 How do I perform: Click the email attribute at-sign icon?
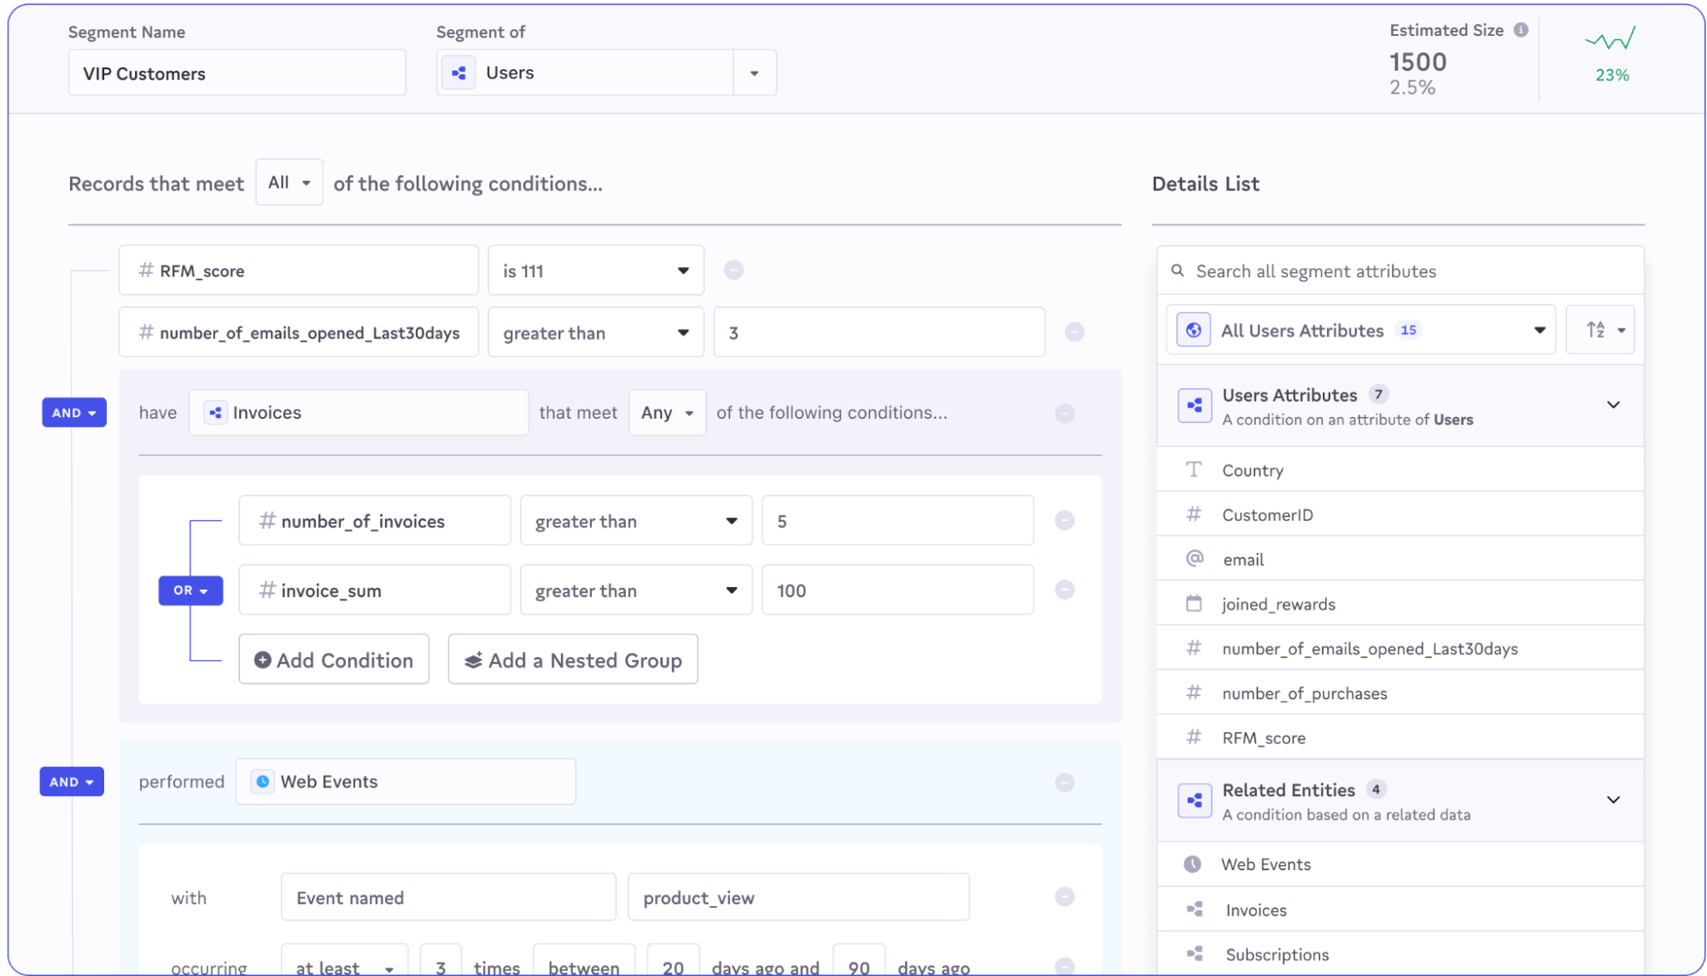tap(1195, 559)
